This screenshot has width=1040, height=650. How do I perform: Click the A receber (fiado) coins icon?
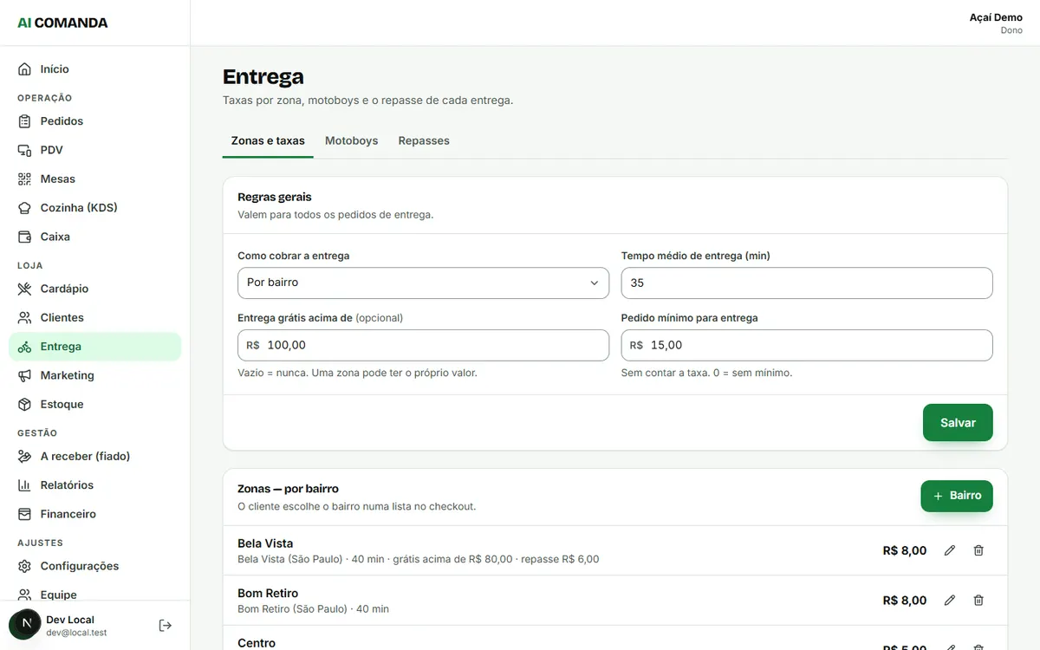point(24,457)
